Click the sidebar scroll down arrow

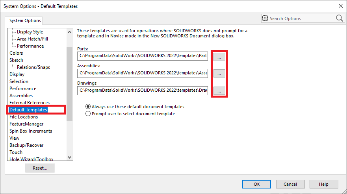70,157
